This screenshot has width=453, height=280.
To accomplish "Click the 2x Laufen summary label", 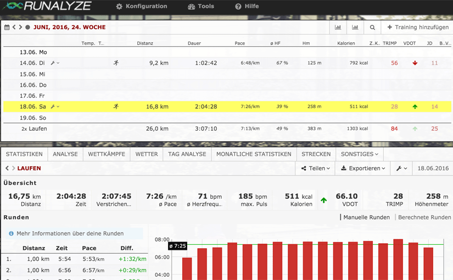I will coord(34,128).
